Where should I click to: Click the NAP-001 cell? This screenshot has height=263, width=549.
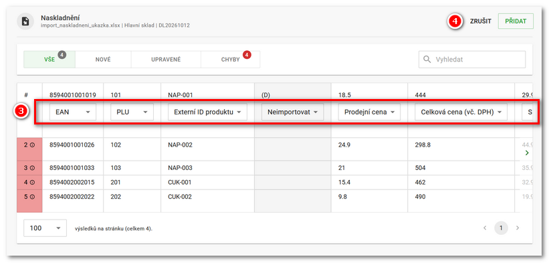coord(181,94)
